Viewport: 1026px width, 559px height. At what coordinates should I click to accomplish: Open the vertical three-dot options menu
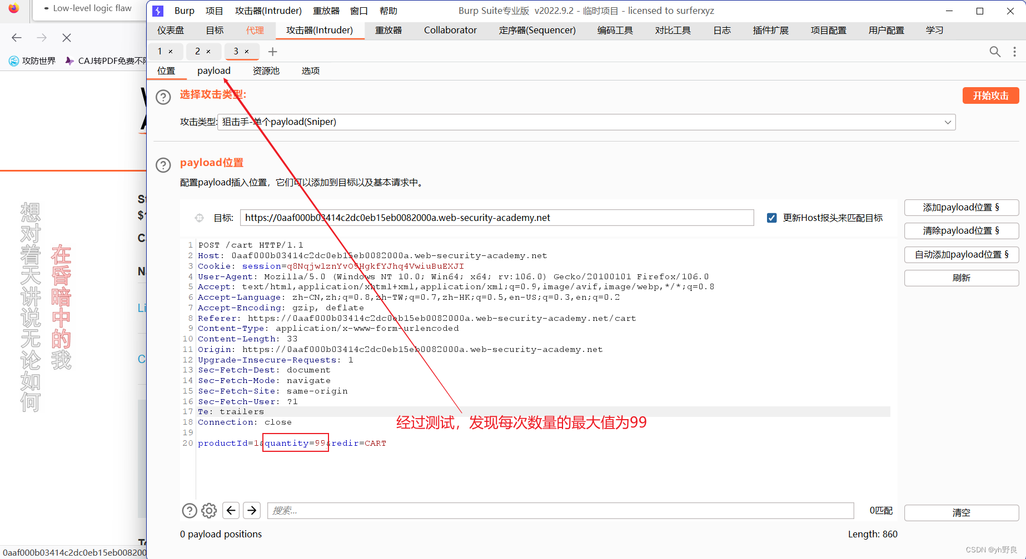click(x=1014, y=52)
